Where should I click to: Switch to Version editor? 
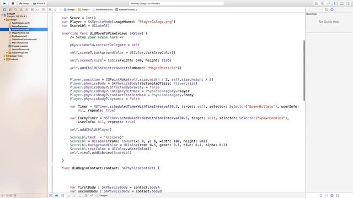tap(328, 4)
